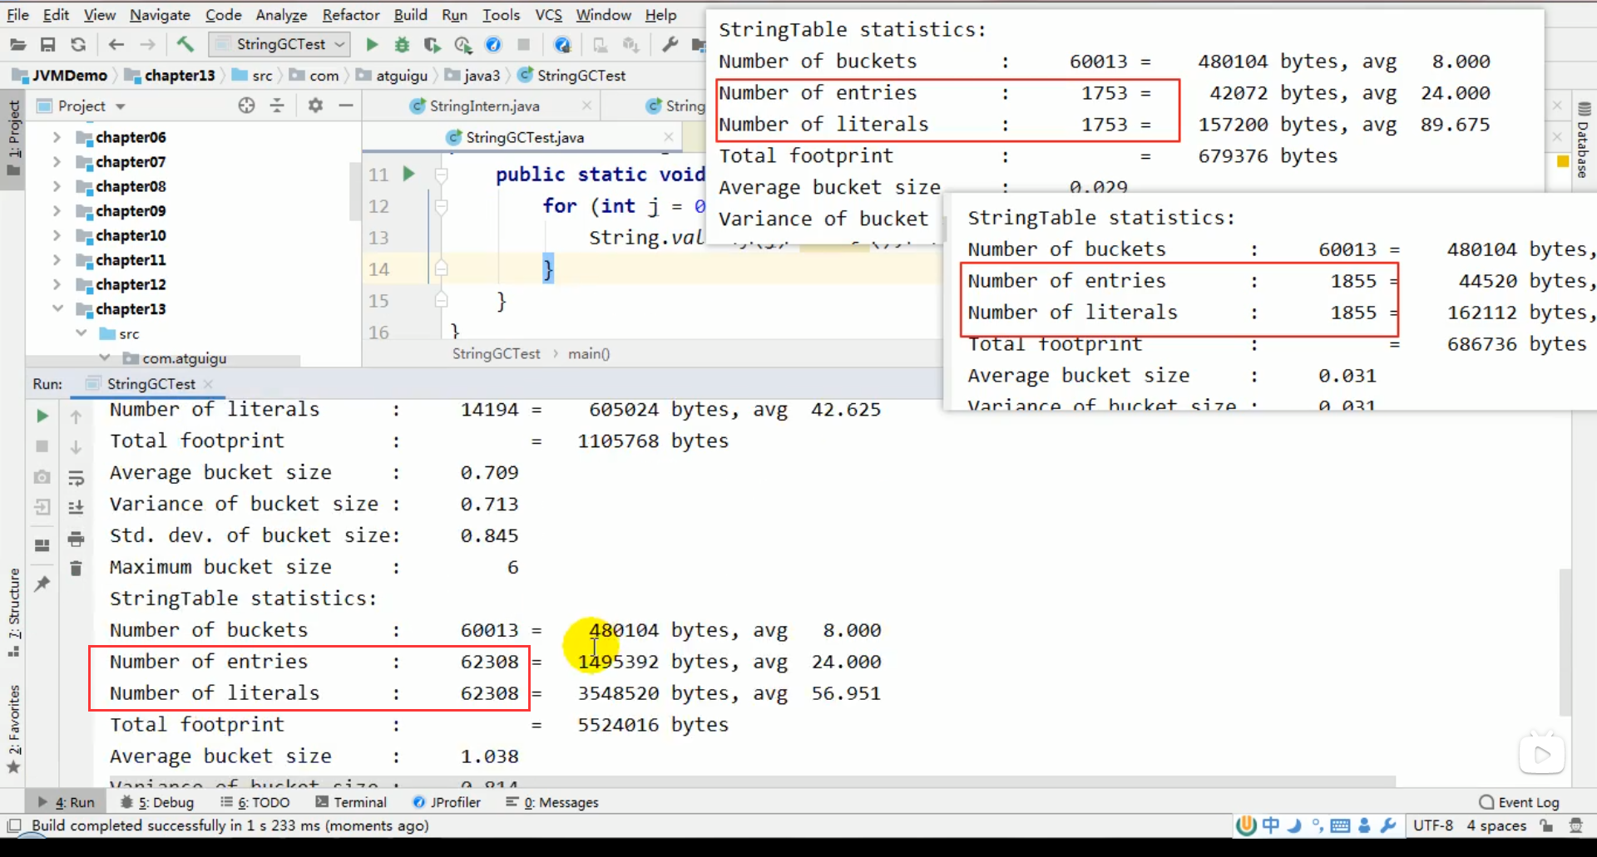Screen dimensions: 1597x857
Task: Dump threads with the camera icon
Action: pos(42,477)
